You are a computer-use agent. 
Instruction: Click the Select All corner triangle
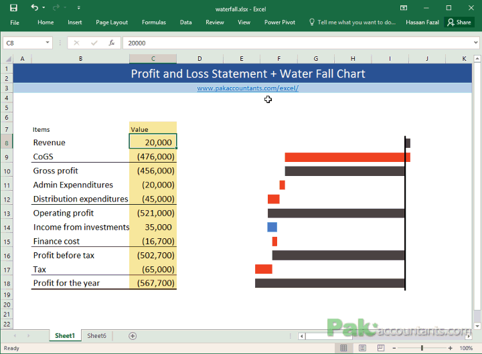pyautogui.click(x=8, y=59)
